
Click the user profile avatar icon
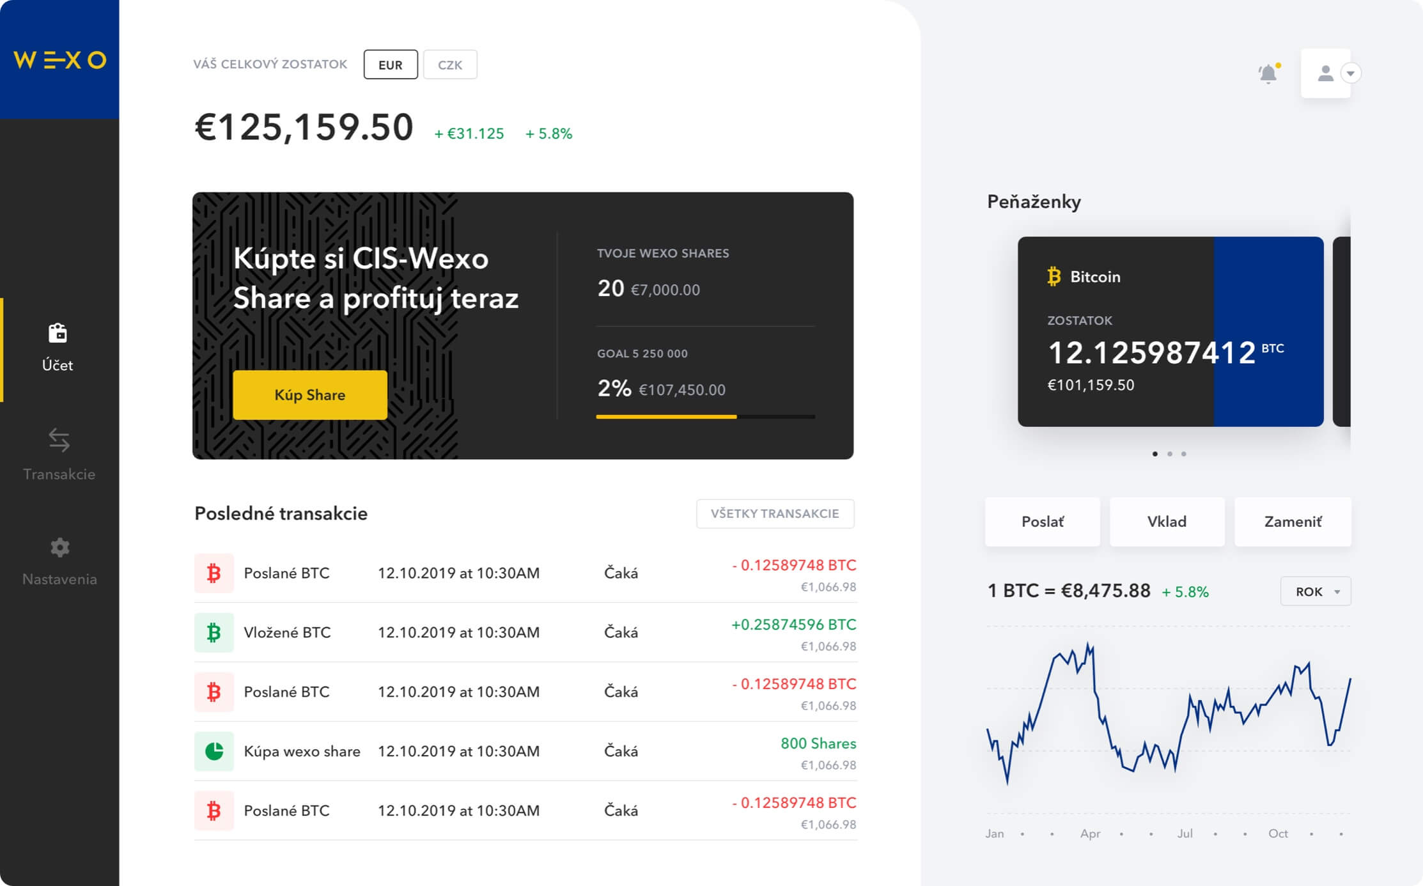[1325, 74]
